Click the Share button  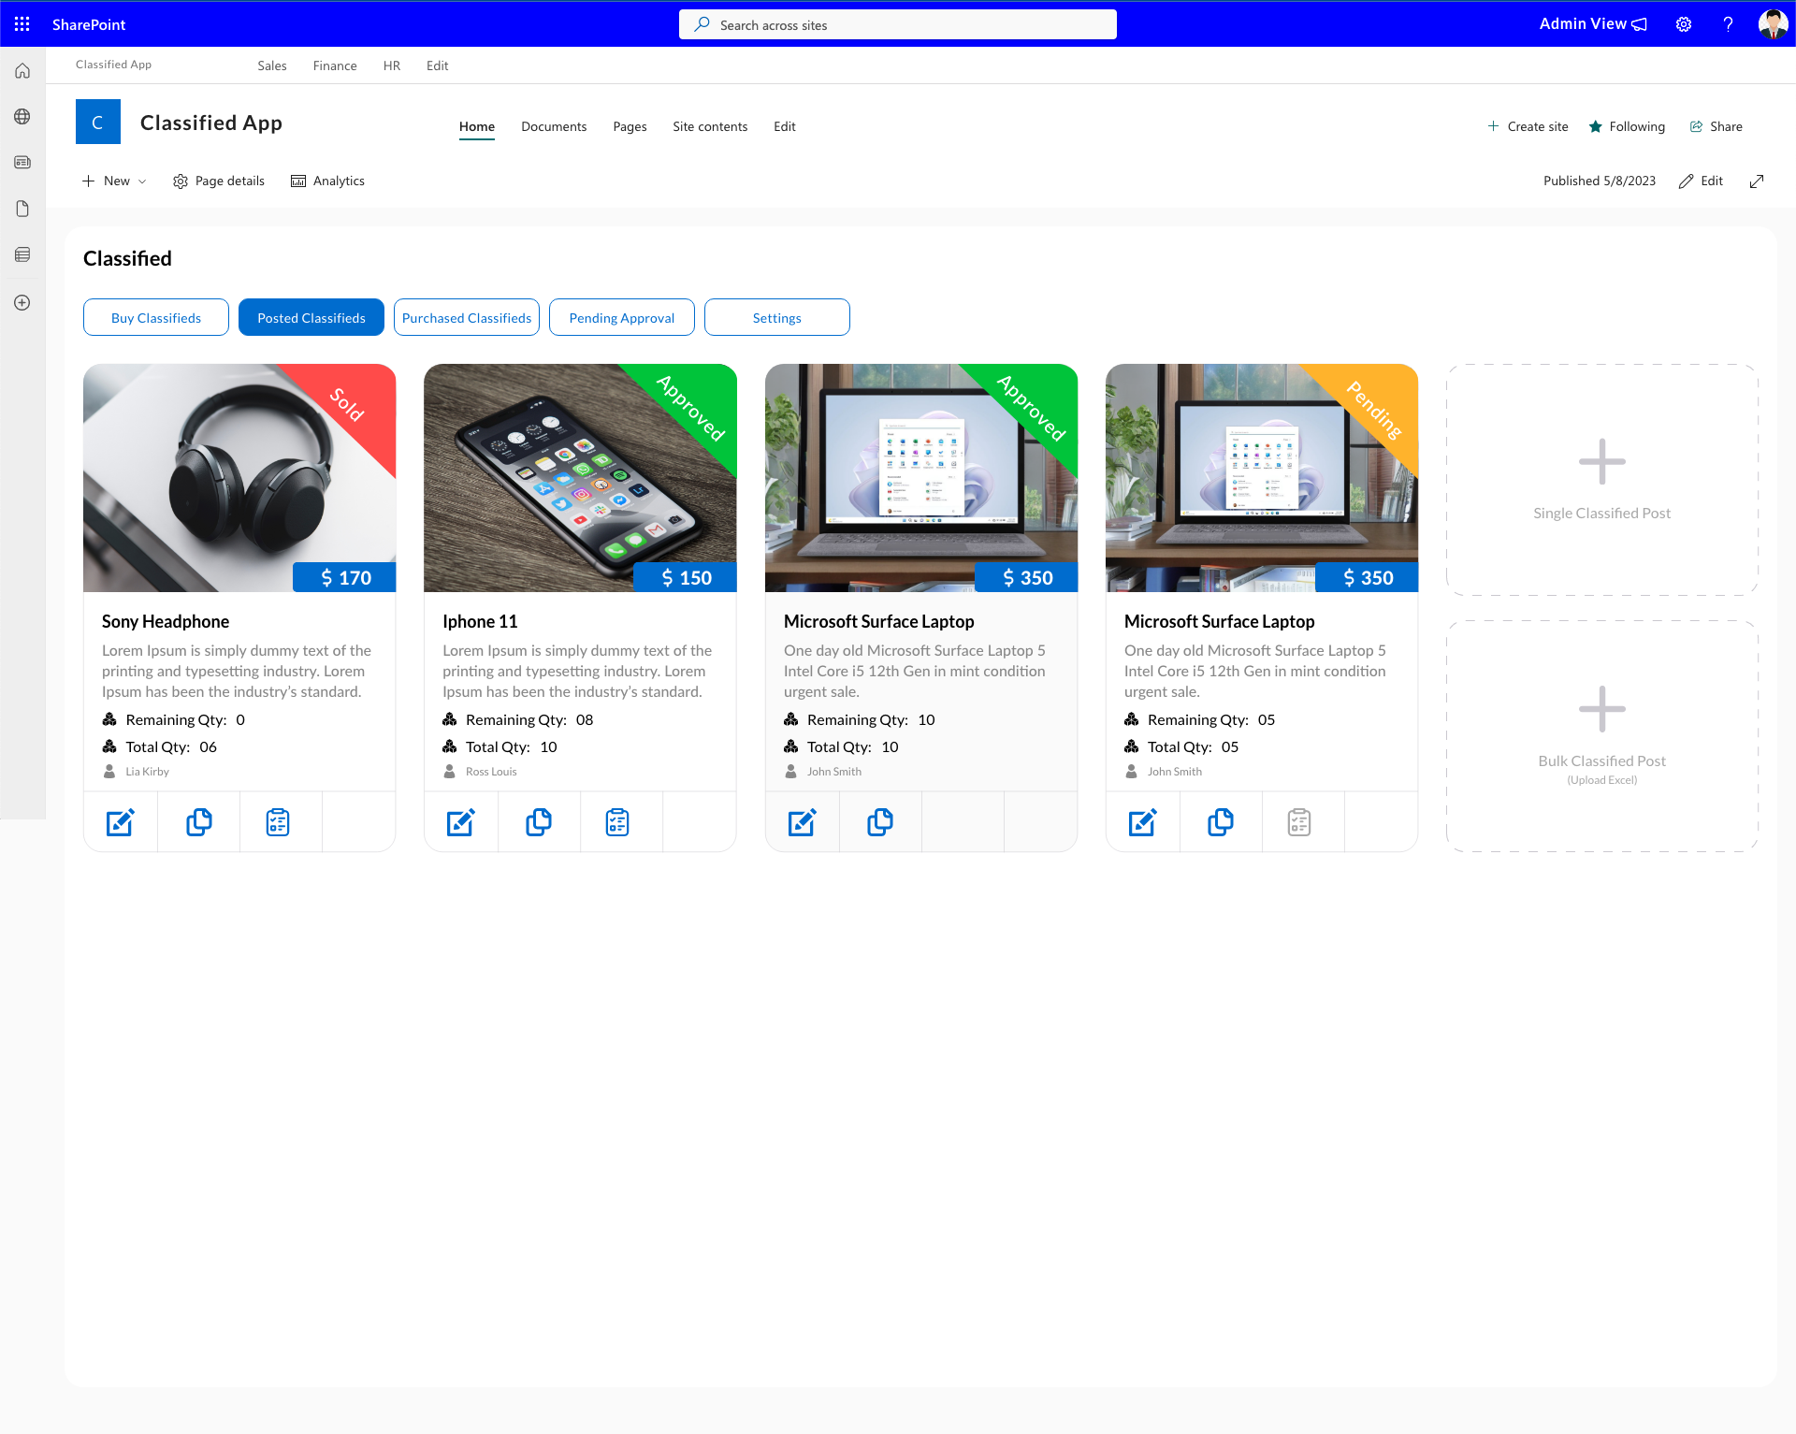1716,126
